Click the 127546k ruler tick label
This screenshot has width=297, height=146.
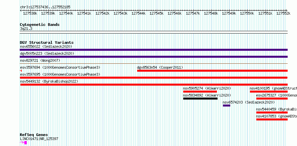pos(175,13)
